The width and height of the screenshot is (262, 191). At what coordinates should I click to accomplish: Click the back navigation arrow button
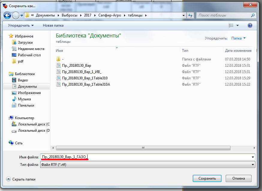click(8, 15)
